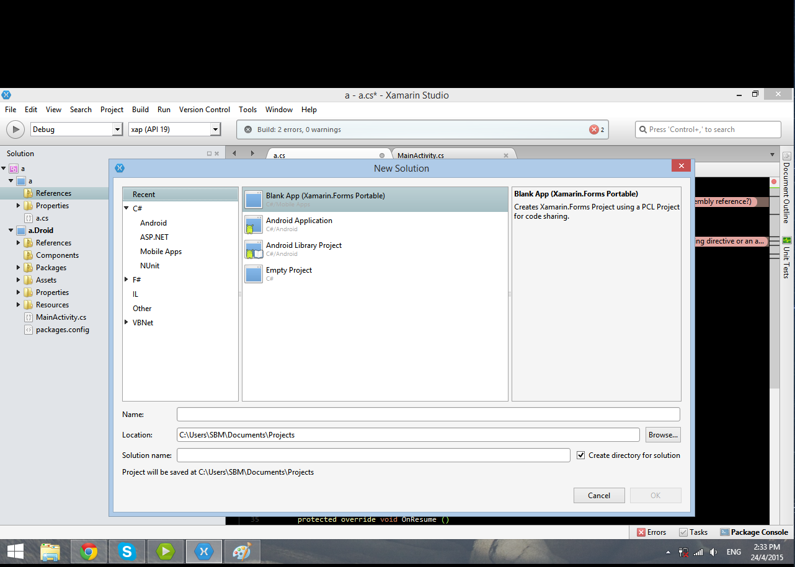Click the Cancel button in New Solution
795x567 pixels.
point(599,495)
